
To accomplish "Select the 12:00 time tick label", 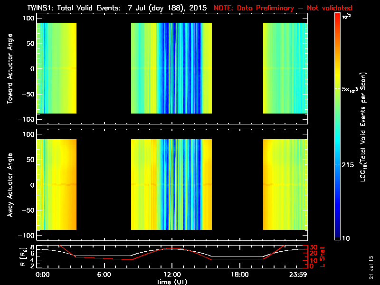I will pos(171,275).
